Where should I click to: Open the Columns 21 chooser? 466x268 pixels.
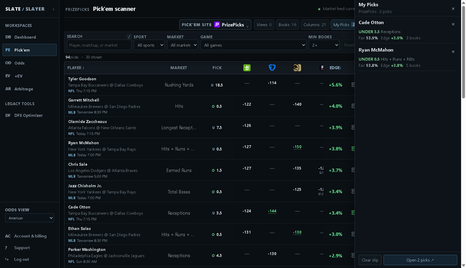pyautogui.click(x=315, y=25)
